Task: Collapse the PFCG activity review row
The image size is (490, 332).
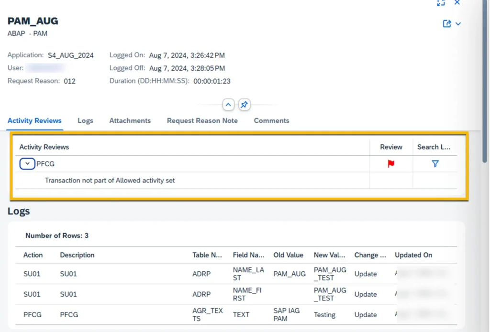Action: (27, 164)
